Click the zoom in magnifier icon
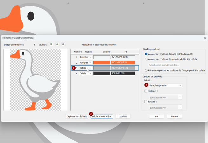Viewport: 208px width, 143px height. pos(51,44)
